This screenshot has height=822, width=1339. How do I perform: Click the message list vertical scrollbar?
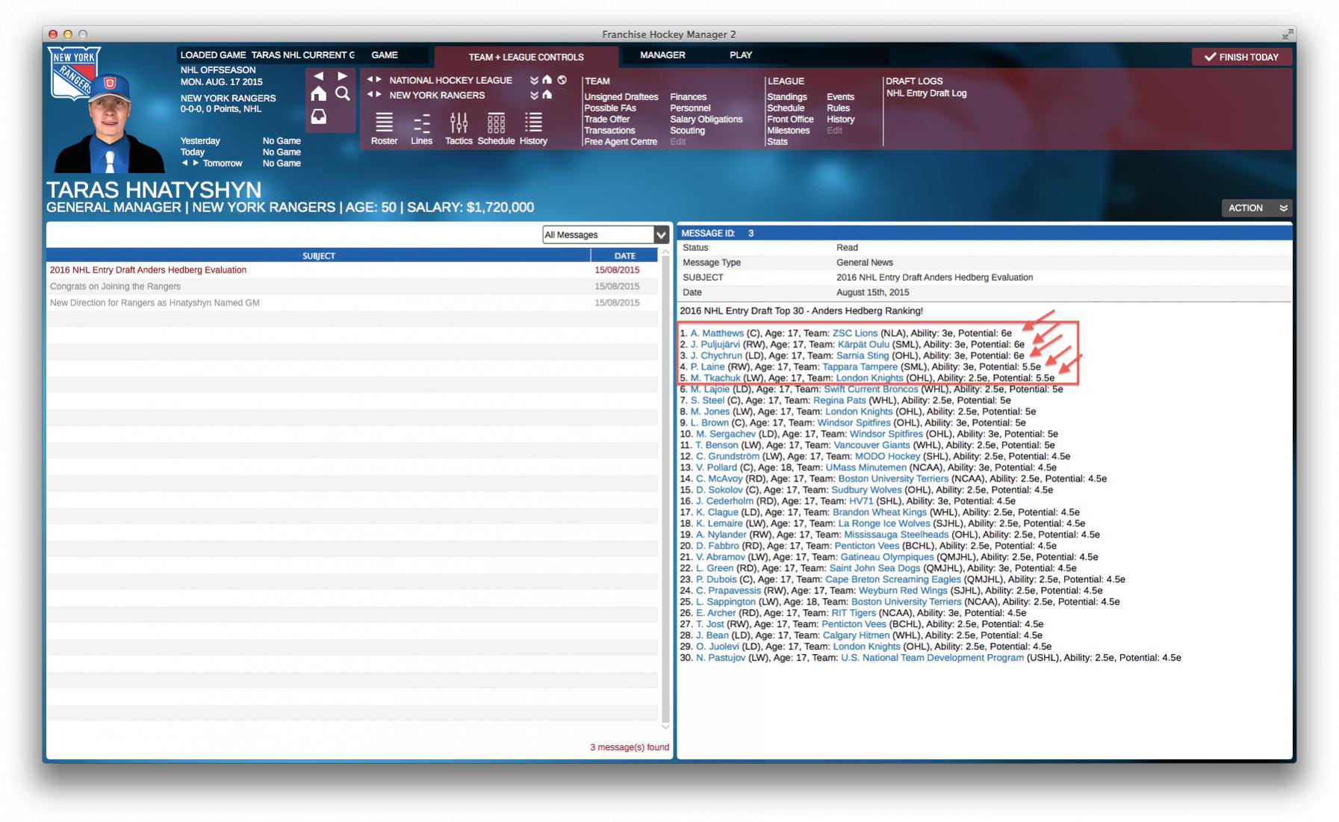(665, 485)
